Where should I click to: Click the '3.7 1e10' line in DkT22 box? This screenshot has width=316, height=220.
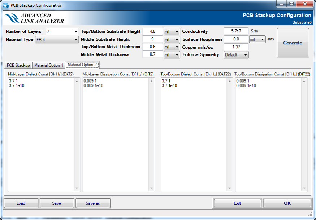pos(169,85)
